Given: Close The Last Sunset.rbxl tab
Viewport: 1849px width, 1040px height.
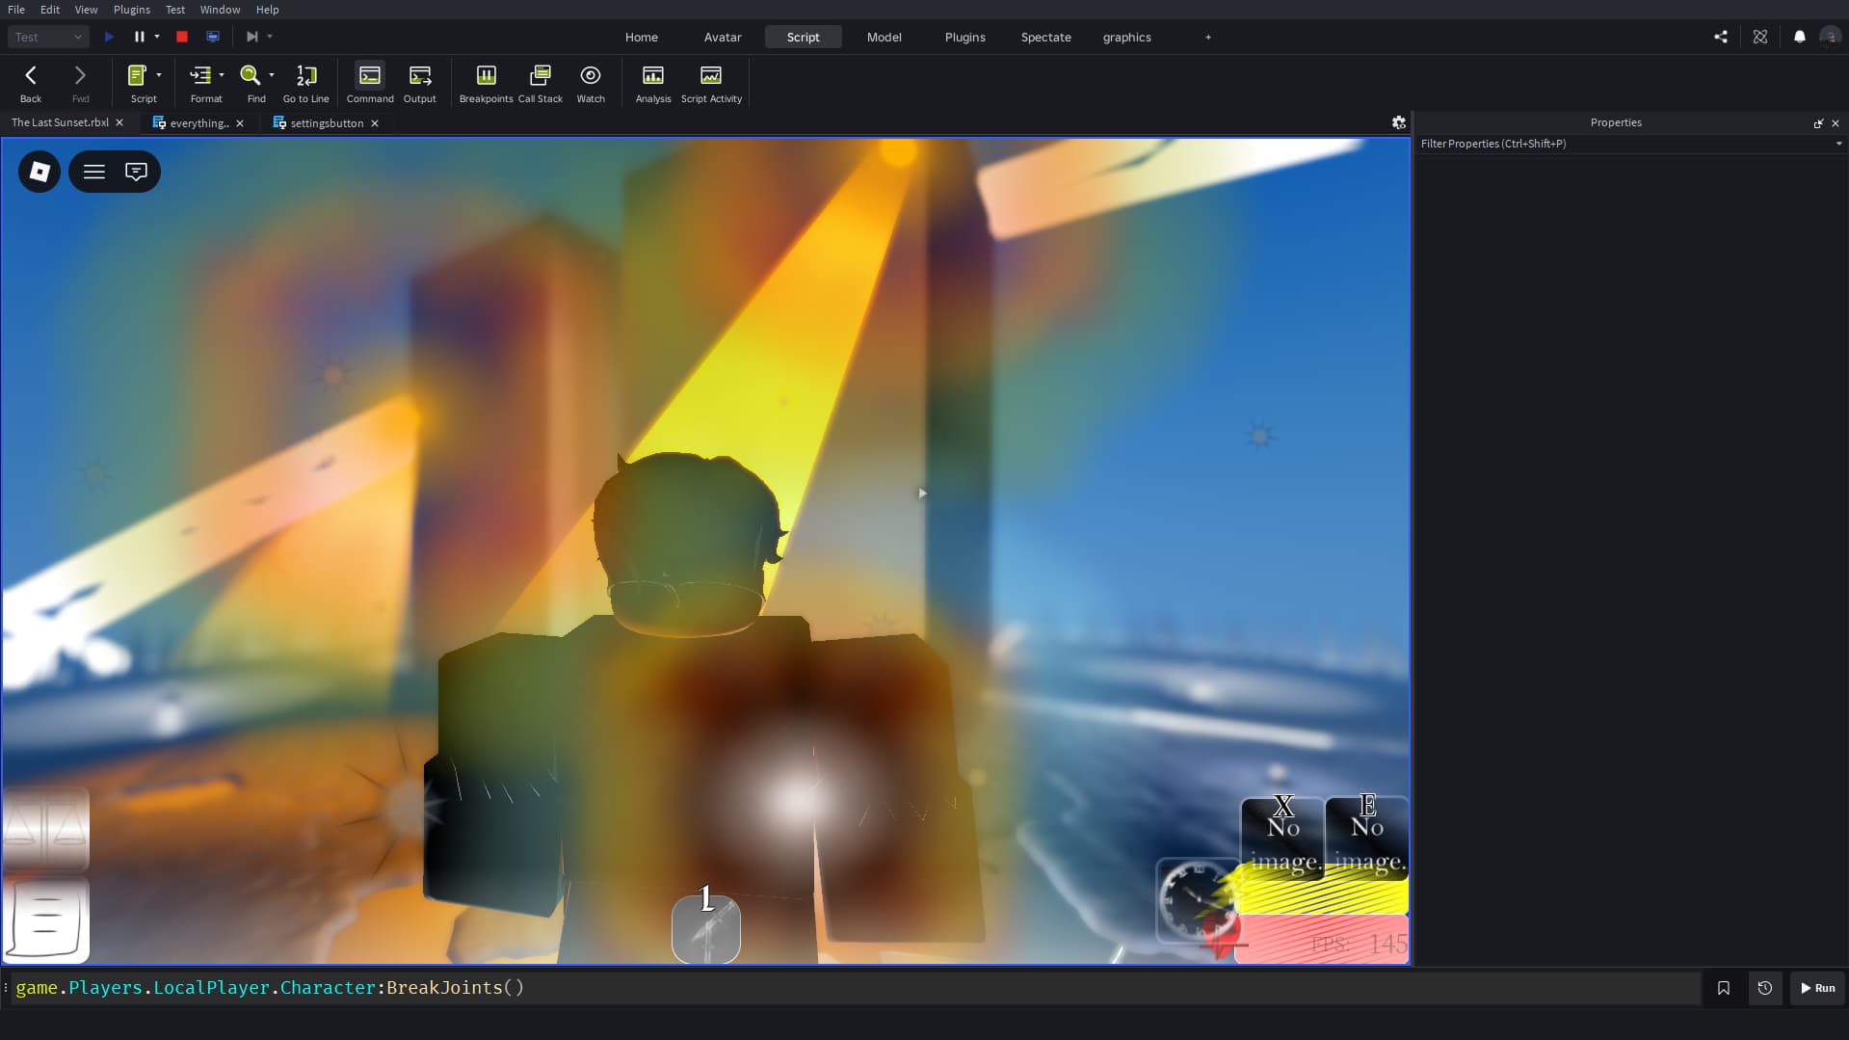Looking at the screenshot, I should coord(119,123).
